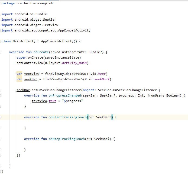Fold the onStopTrackingTouch function in gutter
The width and height of the screenshot is (188, 176).
click(x=1, y=139)
